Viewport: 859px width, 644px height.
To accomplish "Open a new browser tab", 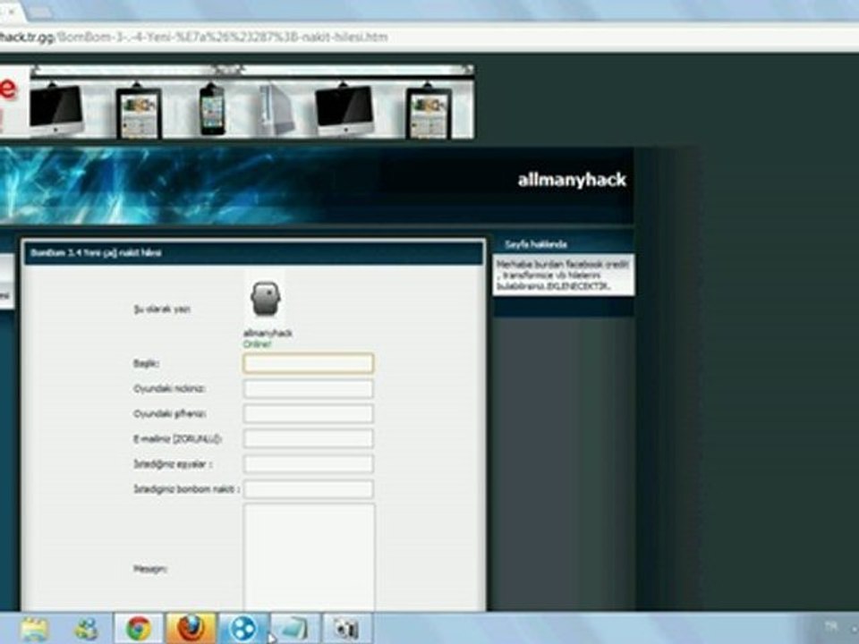I will click(x=39, y=12).
